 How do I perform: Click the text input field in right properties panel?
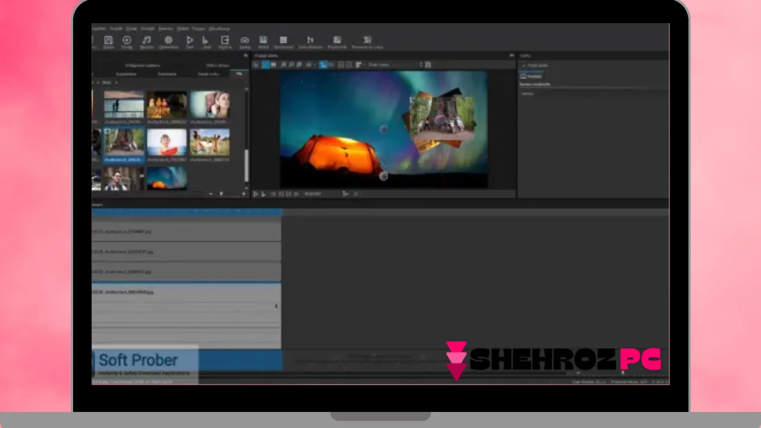tap(593, 93)
